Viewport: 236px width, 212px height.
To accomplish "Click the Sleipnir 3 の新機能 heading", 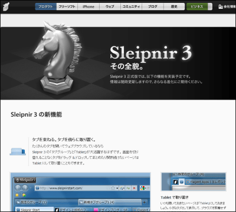I will (36, 114).
